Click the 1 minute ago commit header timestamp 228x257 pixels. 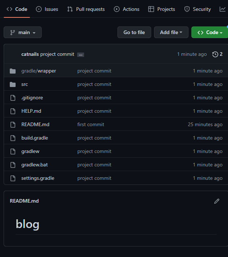(x=192, y=54)
